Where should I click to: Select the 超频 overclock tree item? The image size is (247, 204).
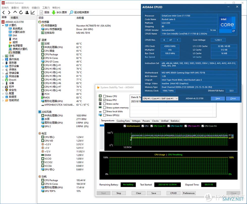pos(15,42)
